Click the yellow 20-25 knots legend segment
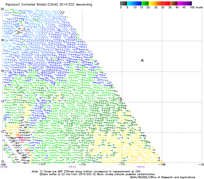Screen dimensions: 204x179 click(152, 3)
